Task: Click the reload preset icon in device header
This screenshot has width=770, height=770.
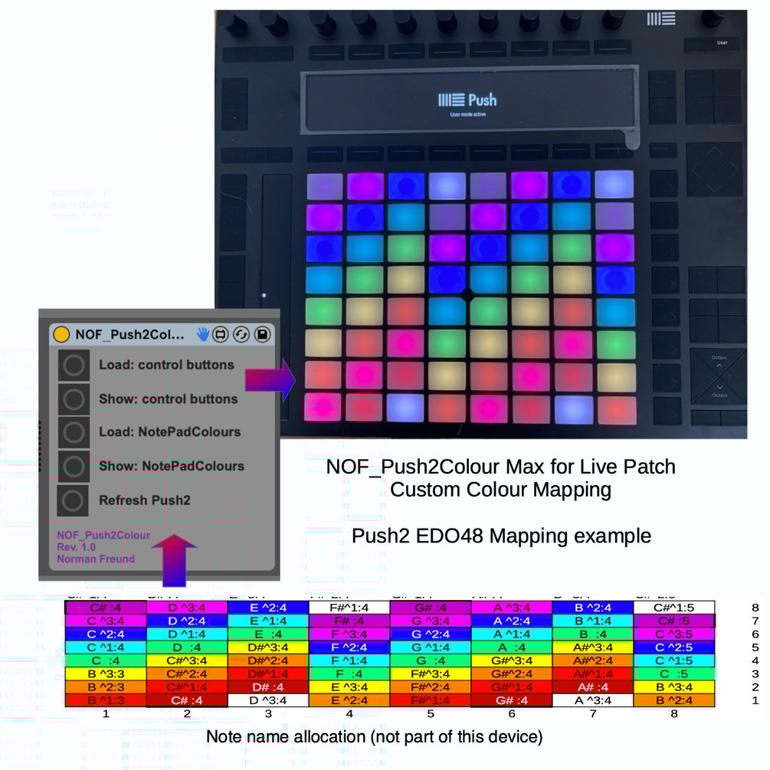Action: [241, 334]
